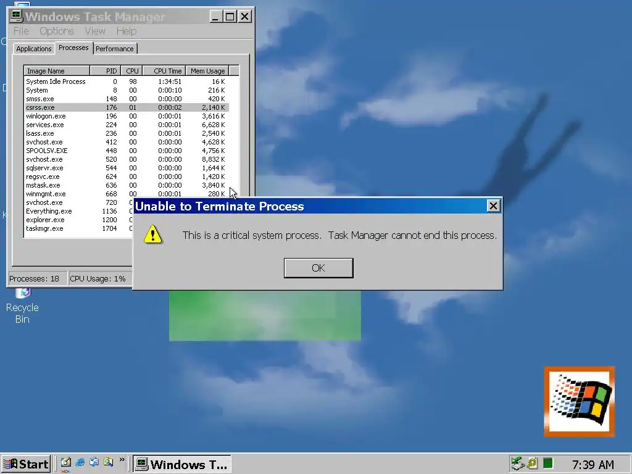
Task: Open the File menu in Task Manager
Action: pyautogui.click(x=21, y=31)
